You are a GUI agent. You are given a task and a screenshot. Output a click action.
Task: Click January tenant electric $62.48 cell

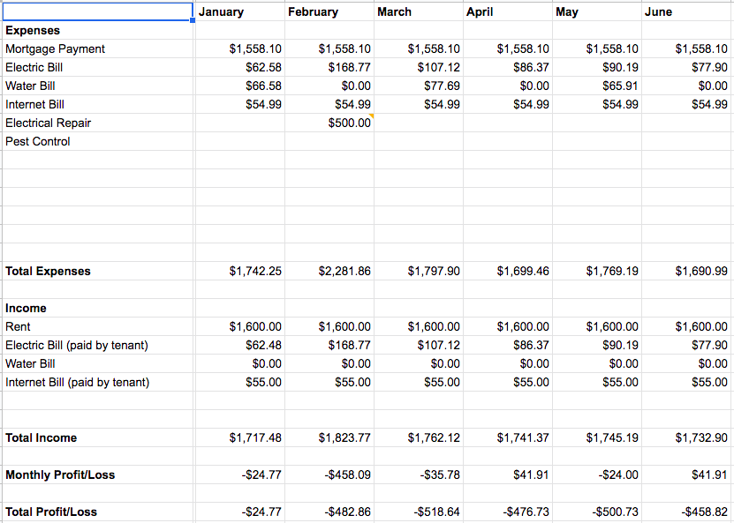tap(239, 345)
